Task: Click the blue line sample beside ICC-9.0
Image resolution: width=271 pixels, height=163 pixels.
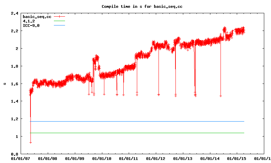Action: point(59,25)
